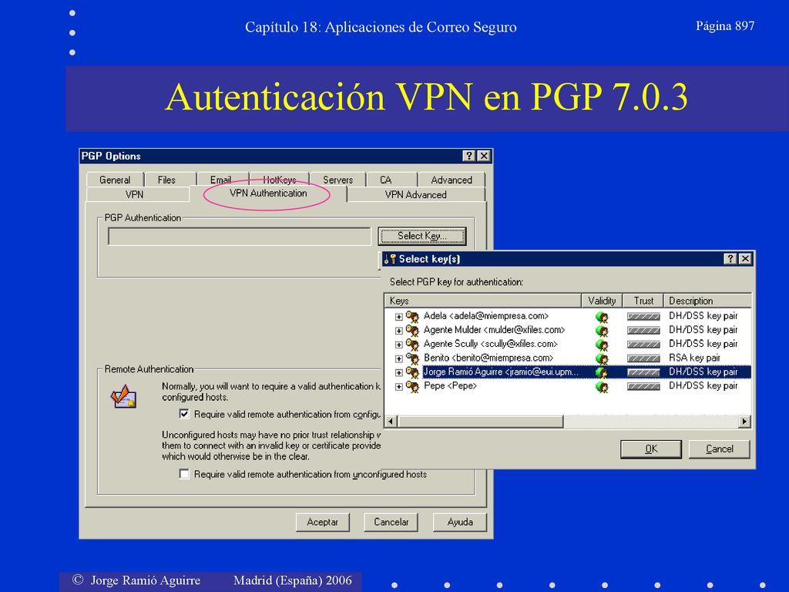Click the scroll left arrow in key list

(x=391, y=422)
